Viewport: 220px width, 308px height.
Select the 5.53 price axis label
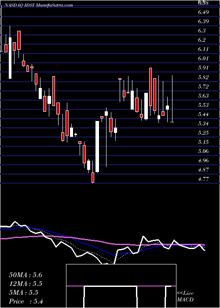pos(203,105)
